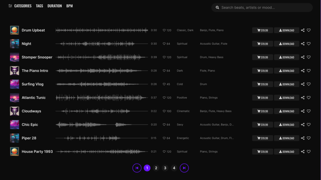The width and height of the screenshot is (321, 180).
Task: Share the "Drum Upbeat" track
Action: (303, 30)
